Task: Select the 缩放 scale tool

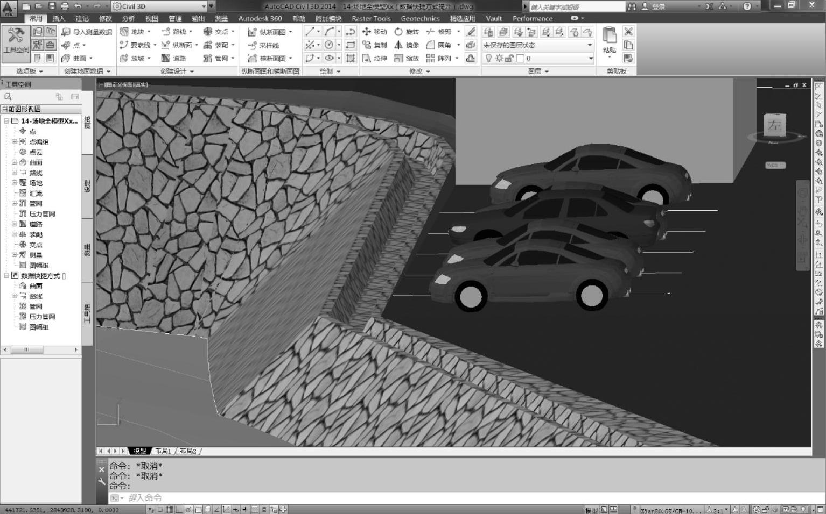Action: tap(407, 58)
